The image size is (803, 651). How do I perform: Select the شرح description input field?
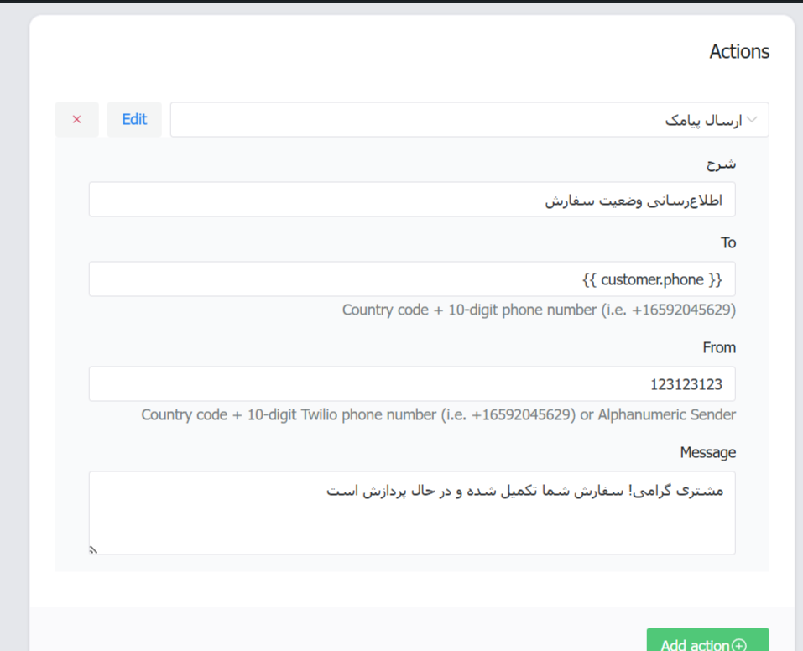click(x=412, y=199)
